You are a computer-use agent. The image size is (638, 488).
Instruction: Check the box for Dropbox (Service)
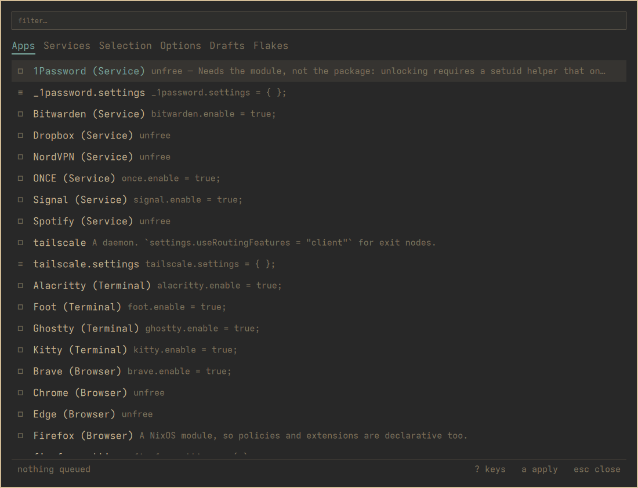click(x=20, y=136)
